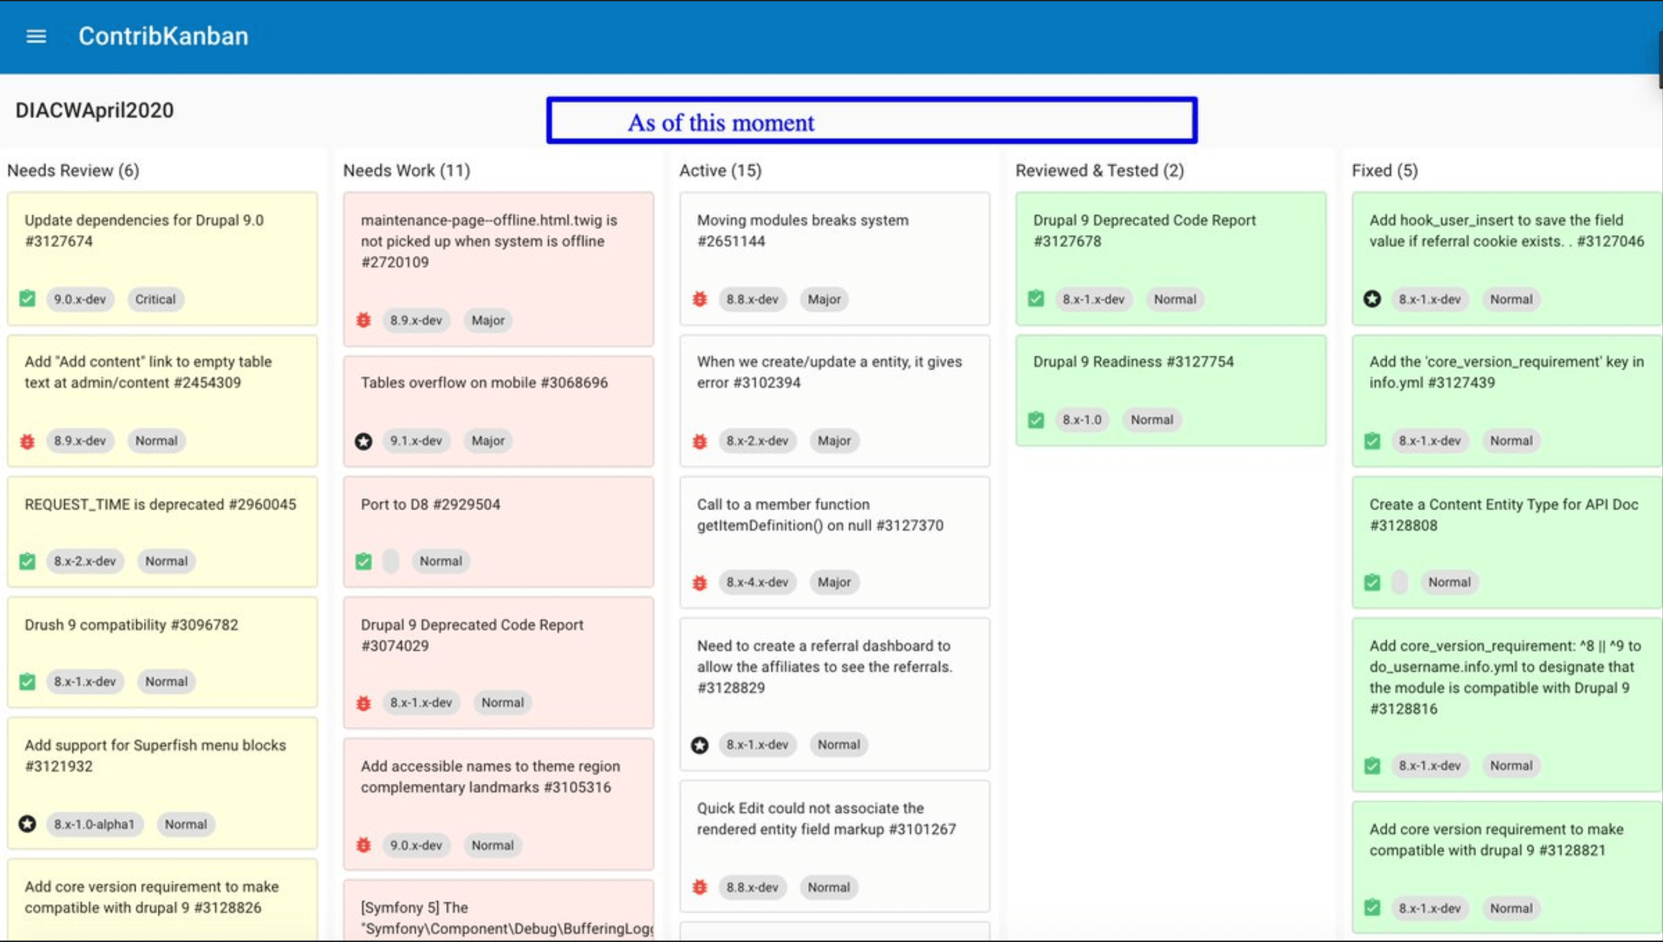1663x942 pixels.
Task: Open the hamburger navigation menu
Action: pos(36,36)
